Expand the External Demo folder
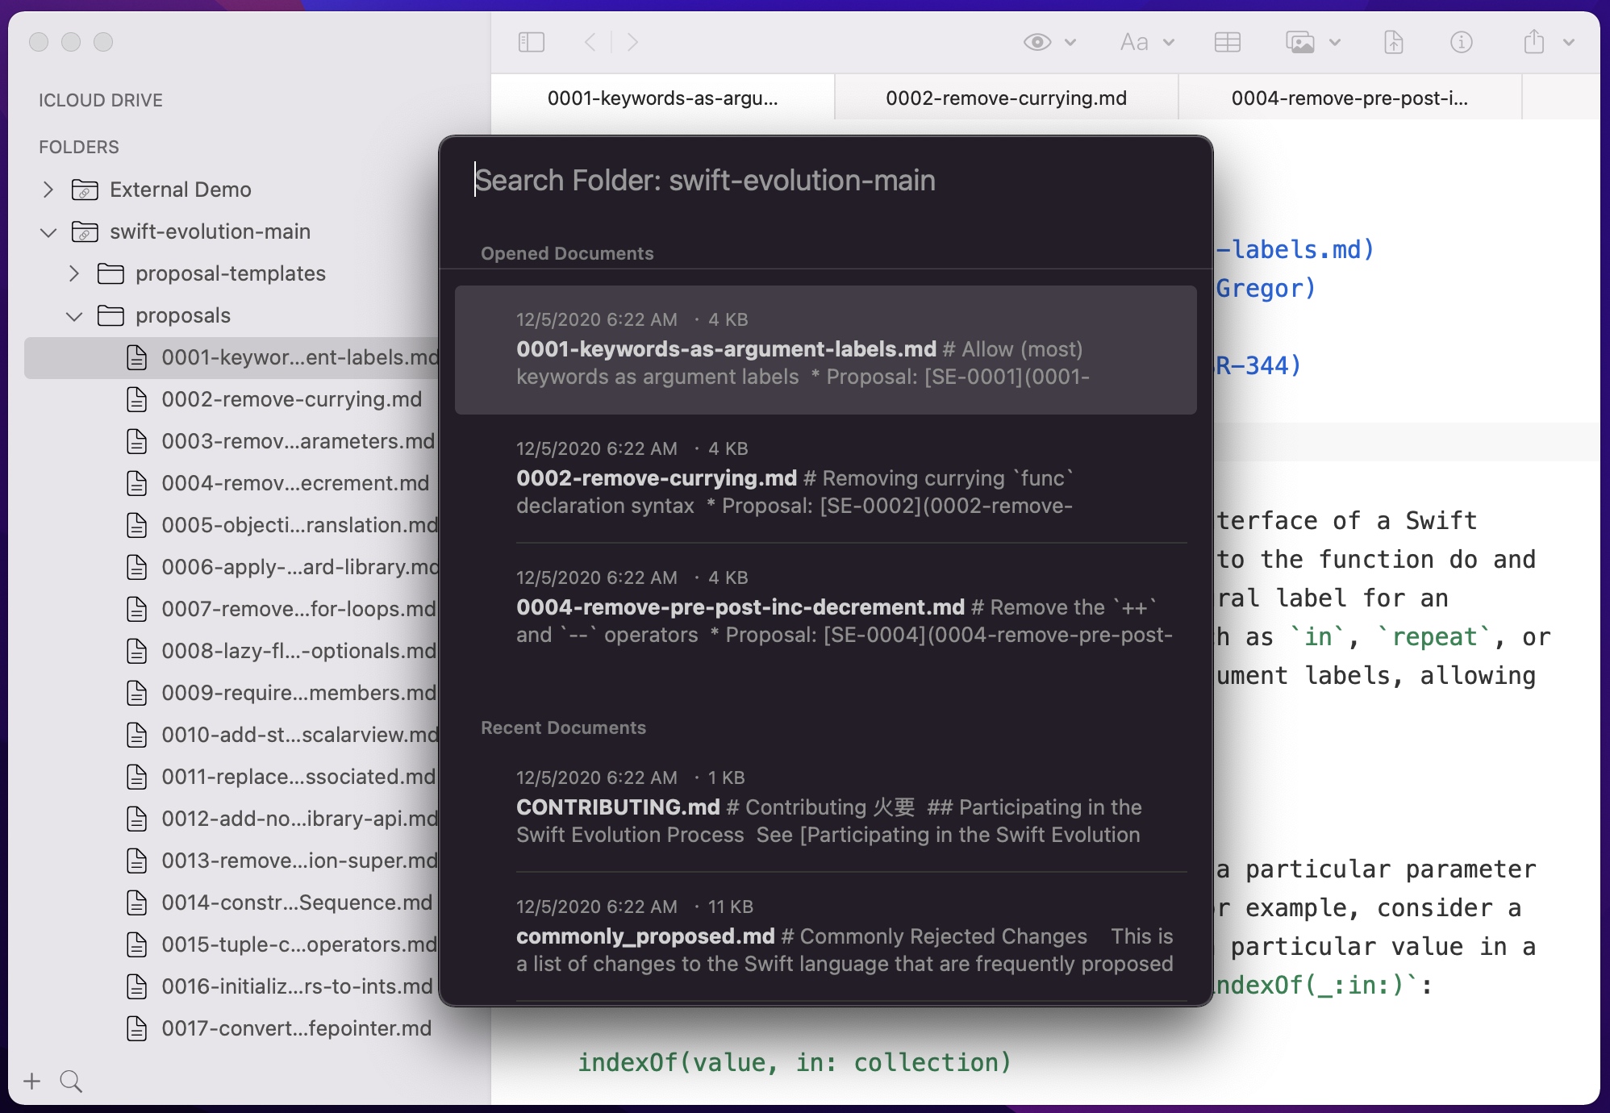This screenshot has width=1610, height=1113. pos(48,190)
